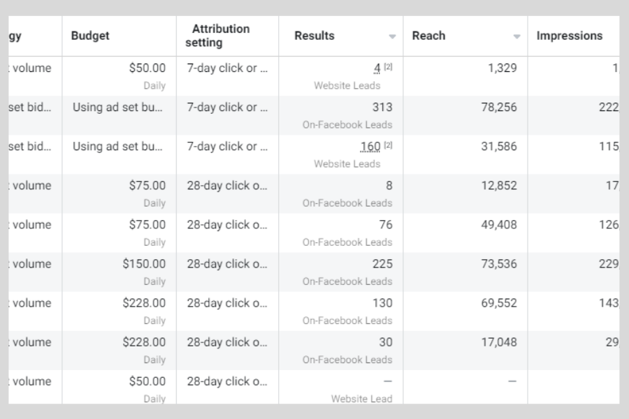Open the underlined 160 Website Leads result
This screenshot has height=419, width=629.
(370, 147)
